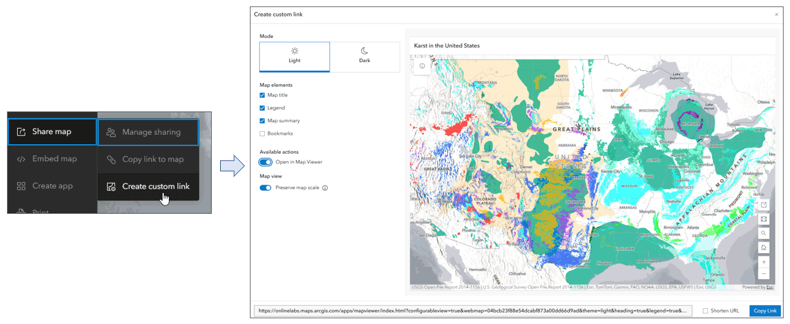Check the Shorten URL checkbox
The height and width of the screenshot is (324, 790).
705,311
